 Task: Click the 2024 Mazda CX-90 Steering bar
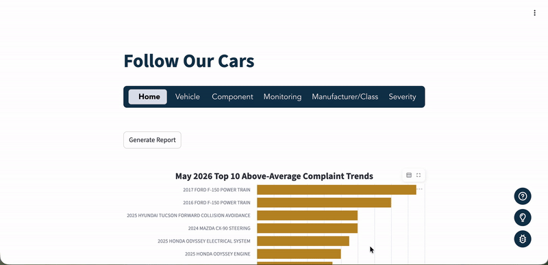point(307,228)
